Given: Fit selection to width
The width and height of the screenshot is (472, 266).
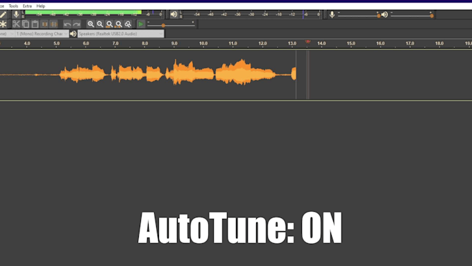Looking at the screenshot, I should pos(110,24).
